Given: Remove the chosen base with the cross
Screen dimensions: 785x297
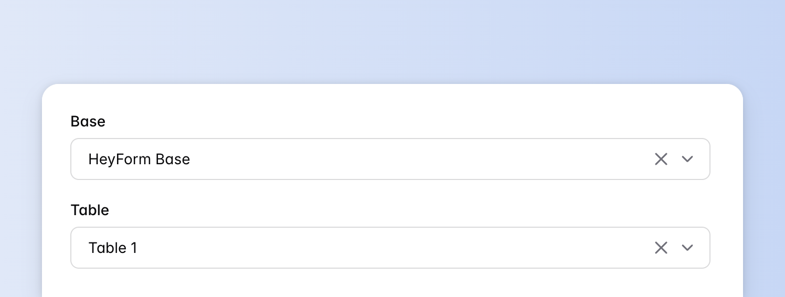Looking at the screenshot, I should coord(661,159).
